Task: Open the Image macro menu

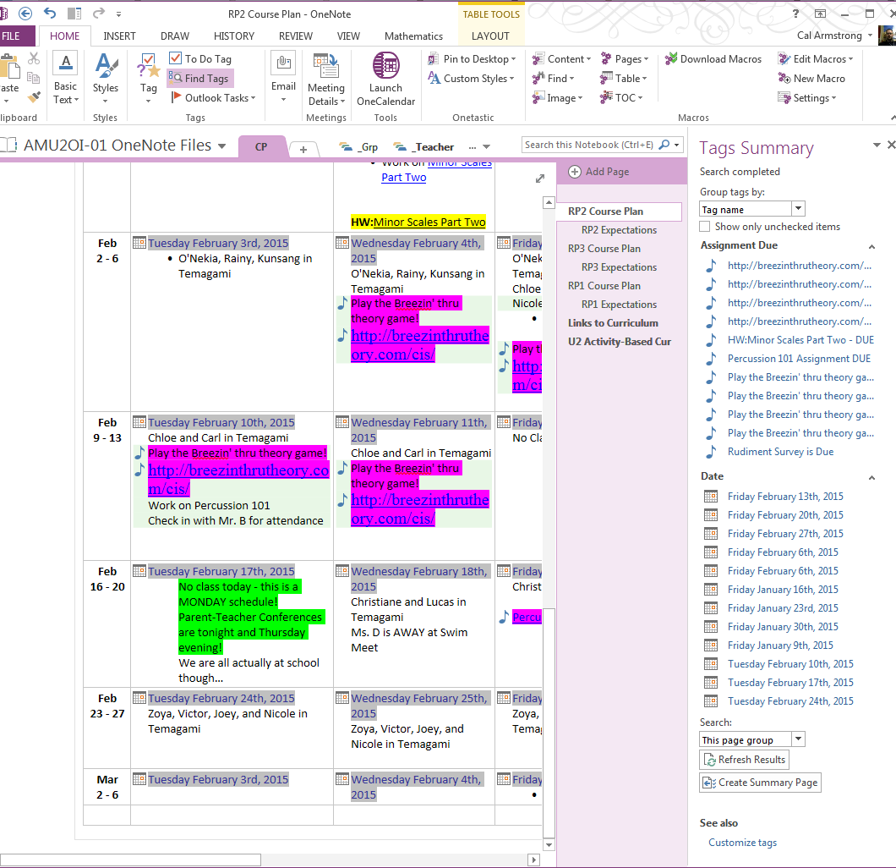Action: [x=557, y=98]
